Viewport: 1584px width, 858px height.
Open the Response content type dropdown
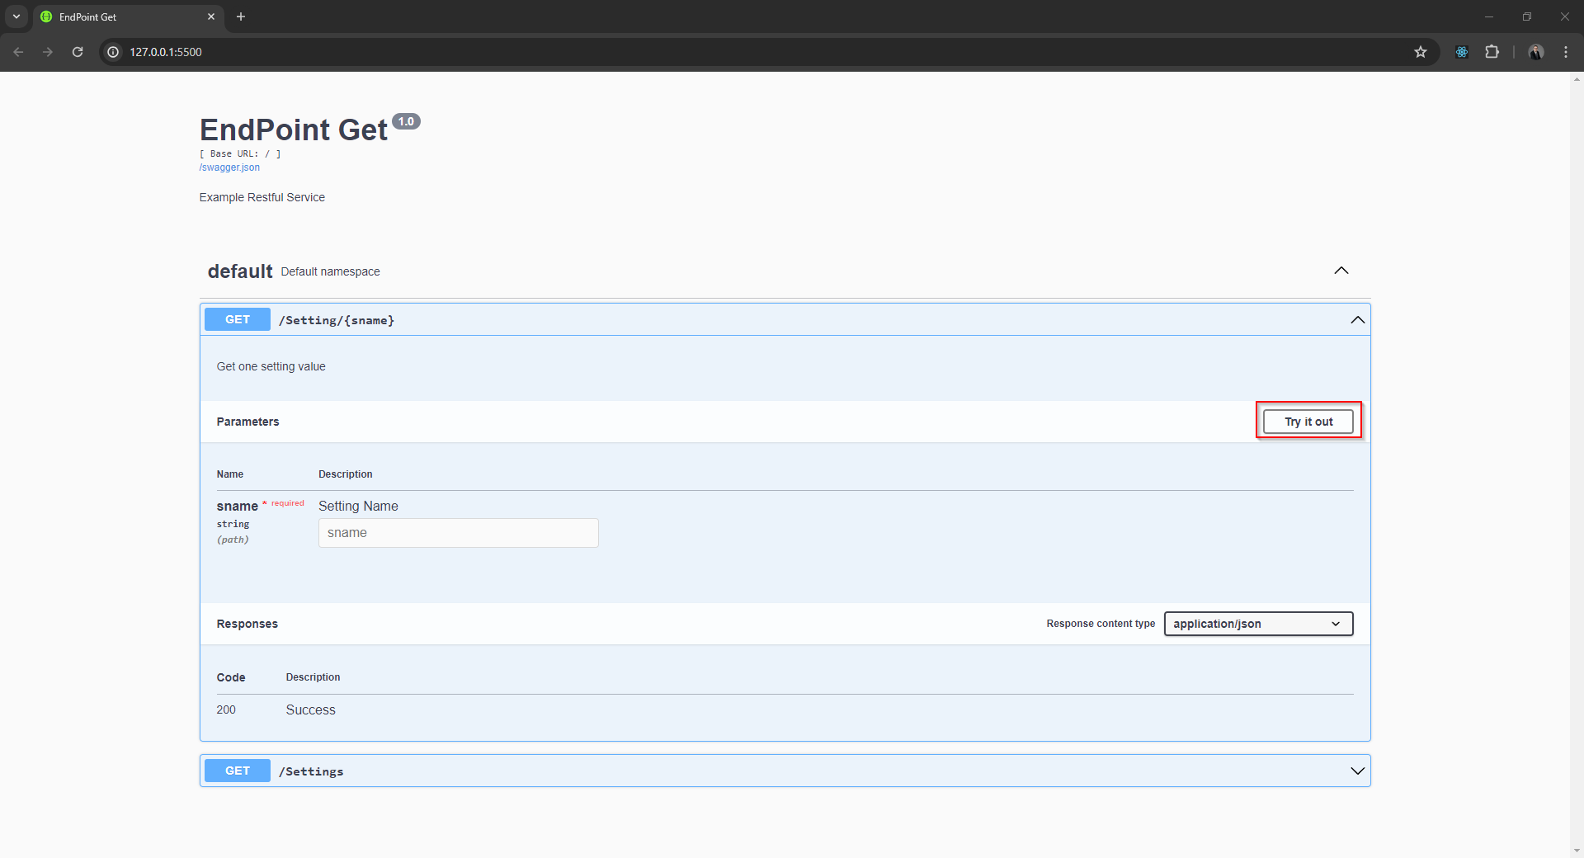(x=1257, y=624)
